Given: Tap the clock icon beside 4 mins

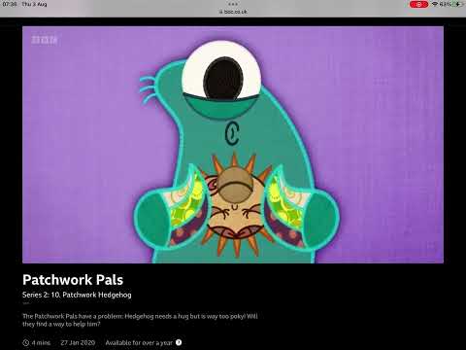Looking at the screenshot, I should click(x=26, y=342).
